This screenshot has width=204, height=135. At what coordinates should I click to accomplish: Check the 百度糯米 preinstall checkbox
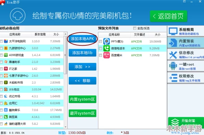point(100,55)
